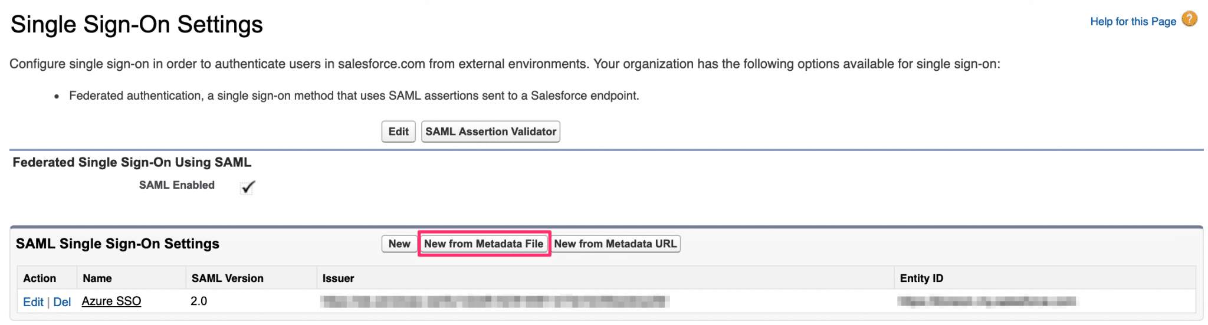The image size is (1208, 325).
Task: Click the SAML Enabled checkmark
Action: pyautogui.click(x=248, y=187)
